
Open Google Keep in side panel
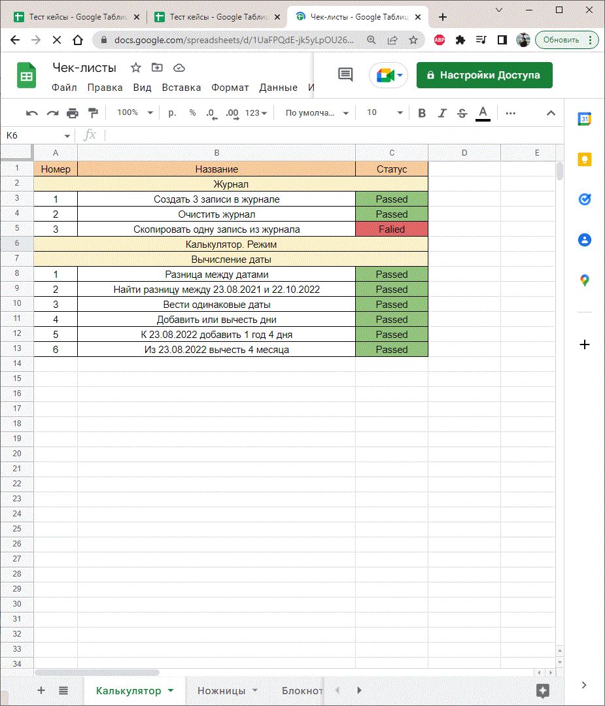pyautogui.click(x=584, y=160)
